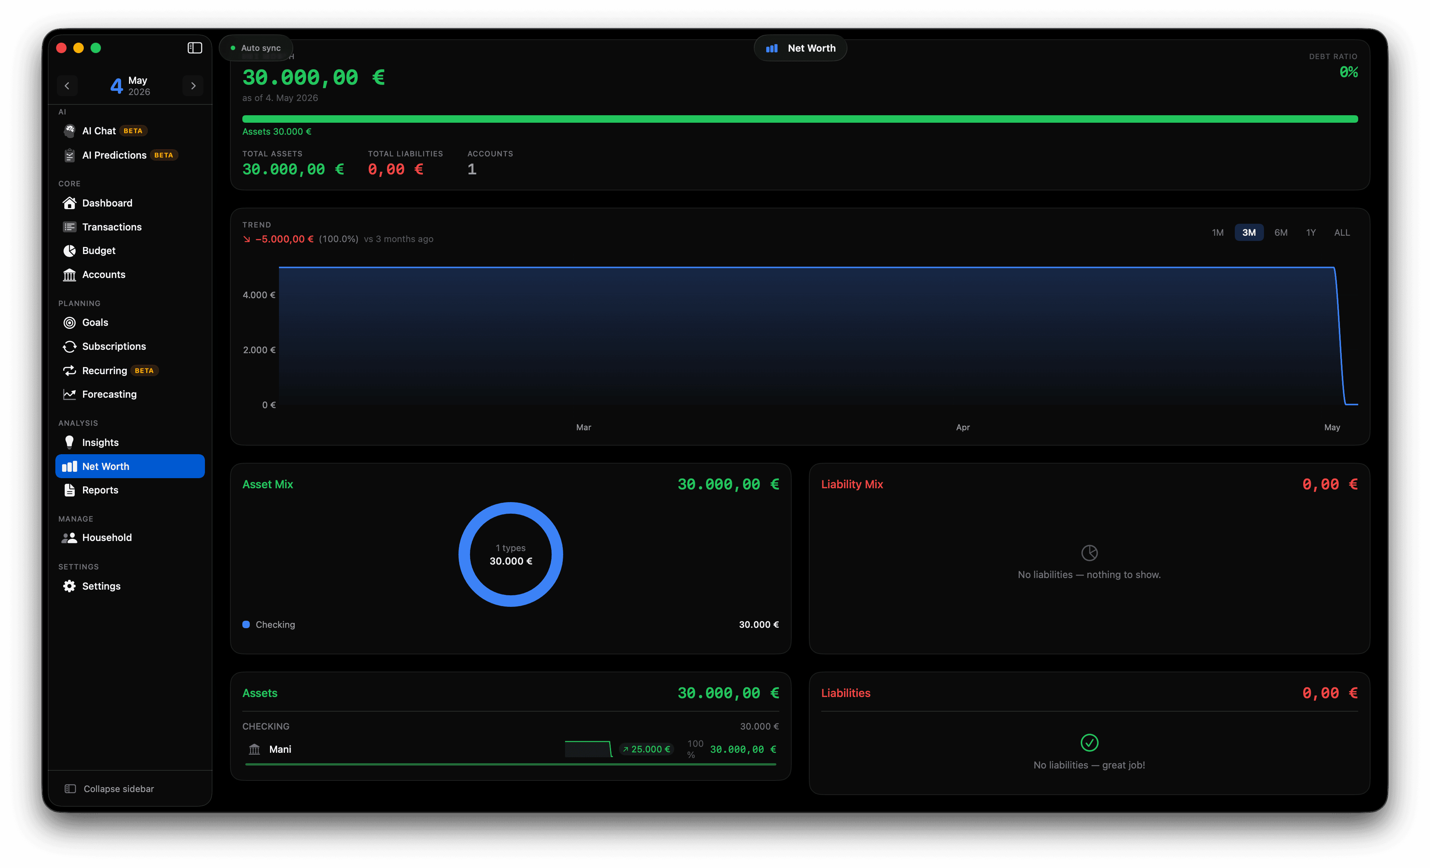Click the Forecasting chart icon
1430x868 pixels.
(70, 394)
